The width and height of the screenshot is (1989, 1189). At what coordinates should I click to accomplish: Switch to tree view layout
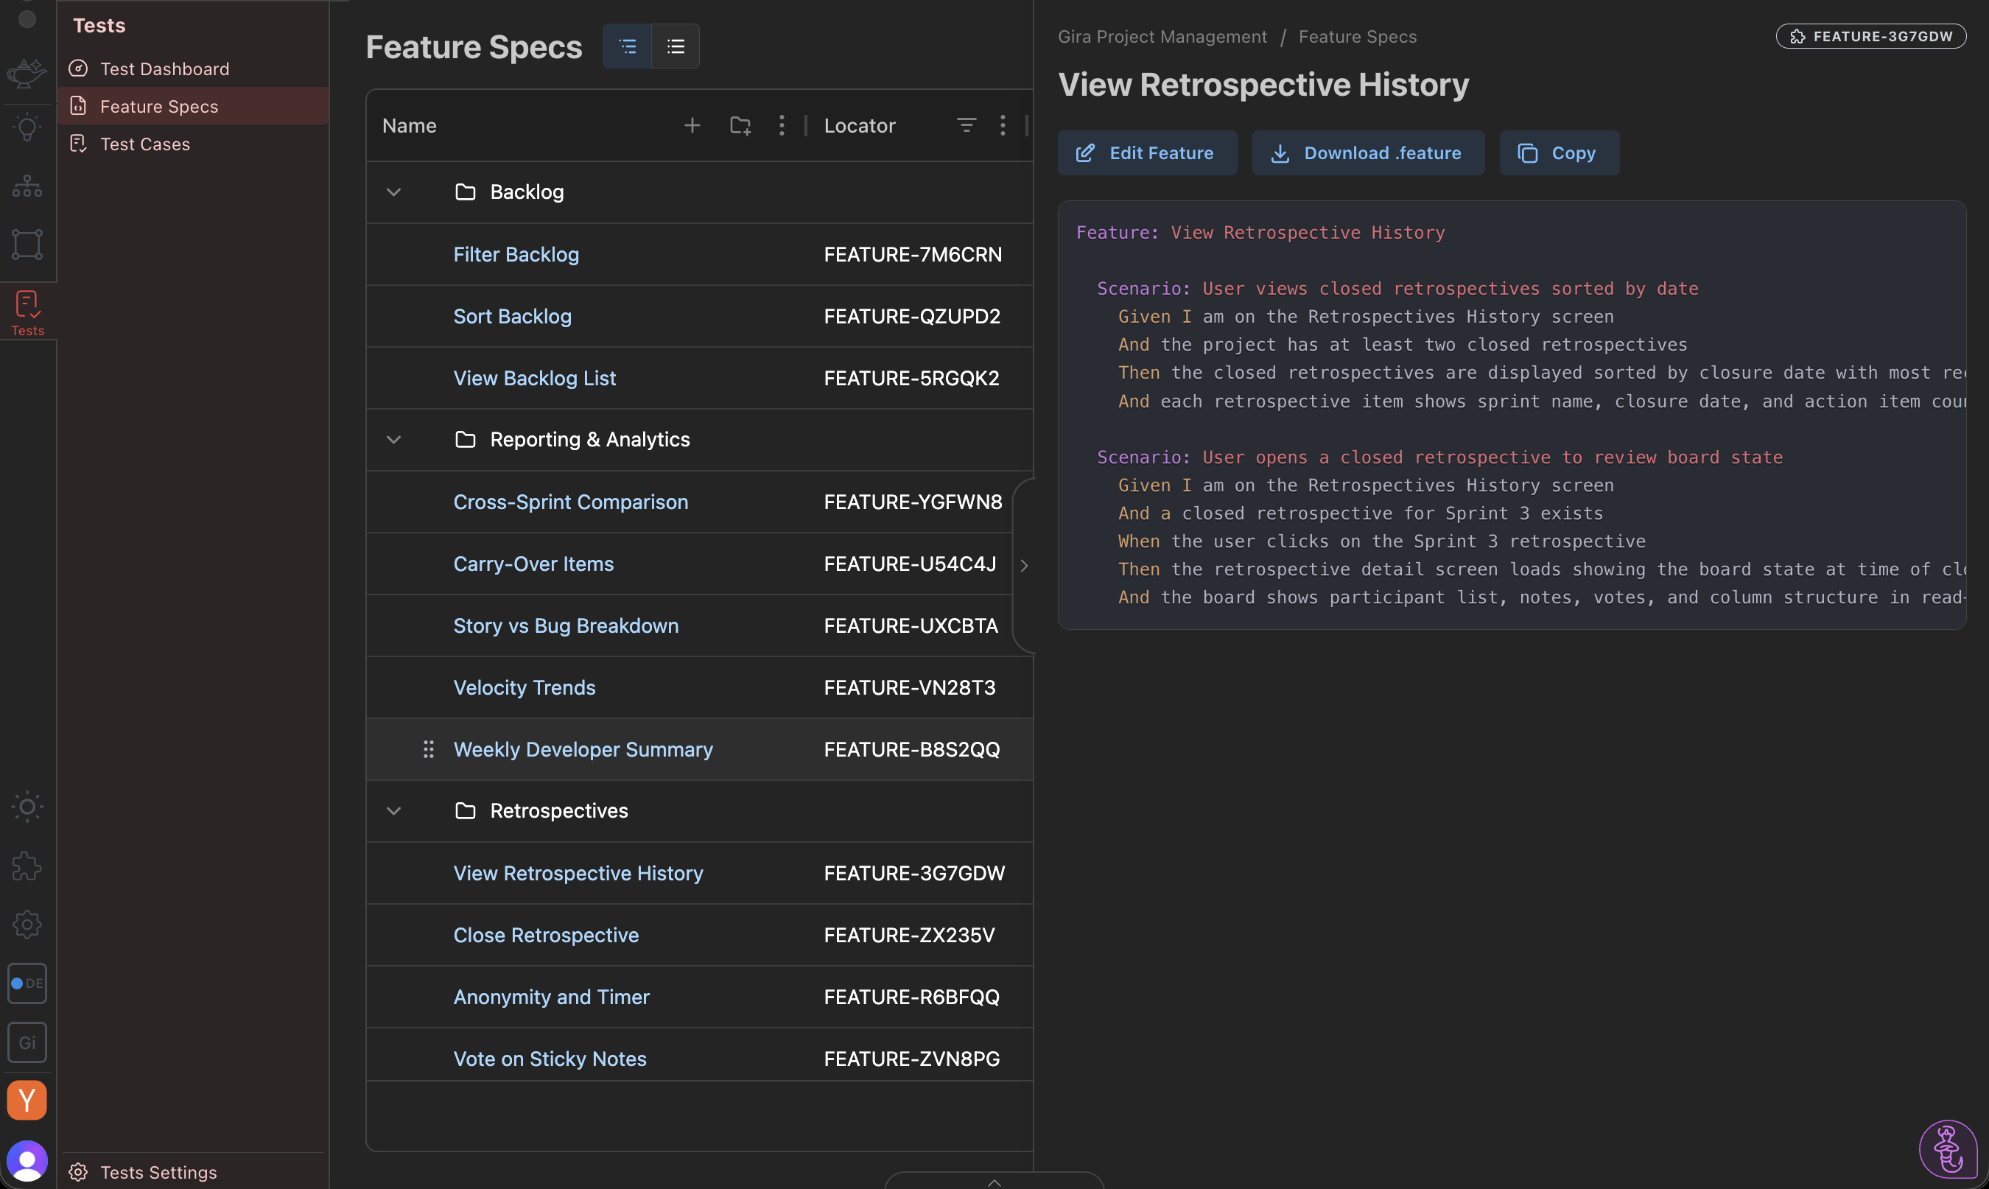[627, 46]
